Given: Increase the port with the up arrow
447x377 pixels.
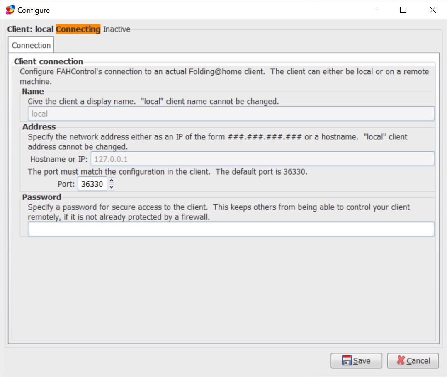Looking at the screenshot, I should click(112, 180).
